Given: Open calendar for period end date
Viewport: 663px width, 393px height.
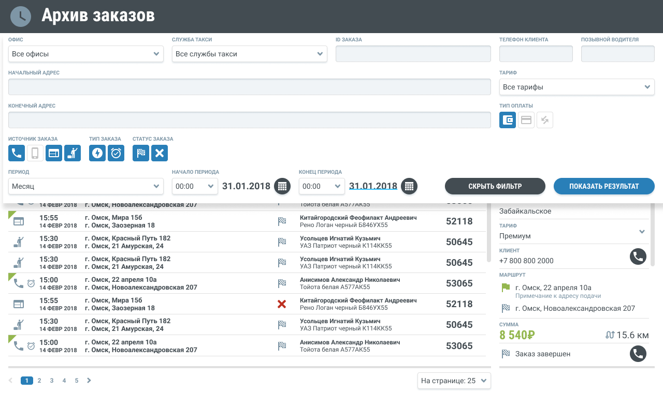Looking at the screenshot, I should 409,186.
